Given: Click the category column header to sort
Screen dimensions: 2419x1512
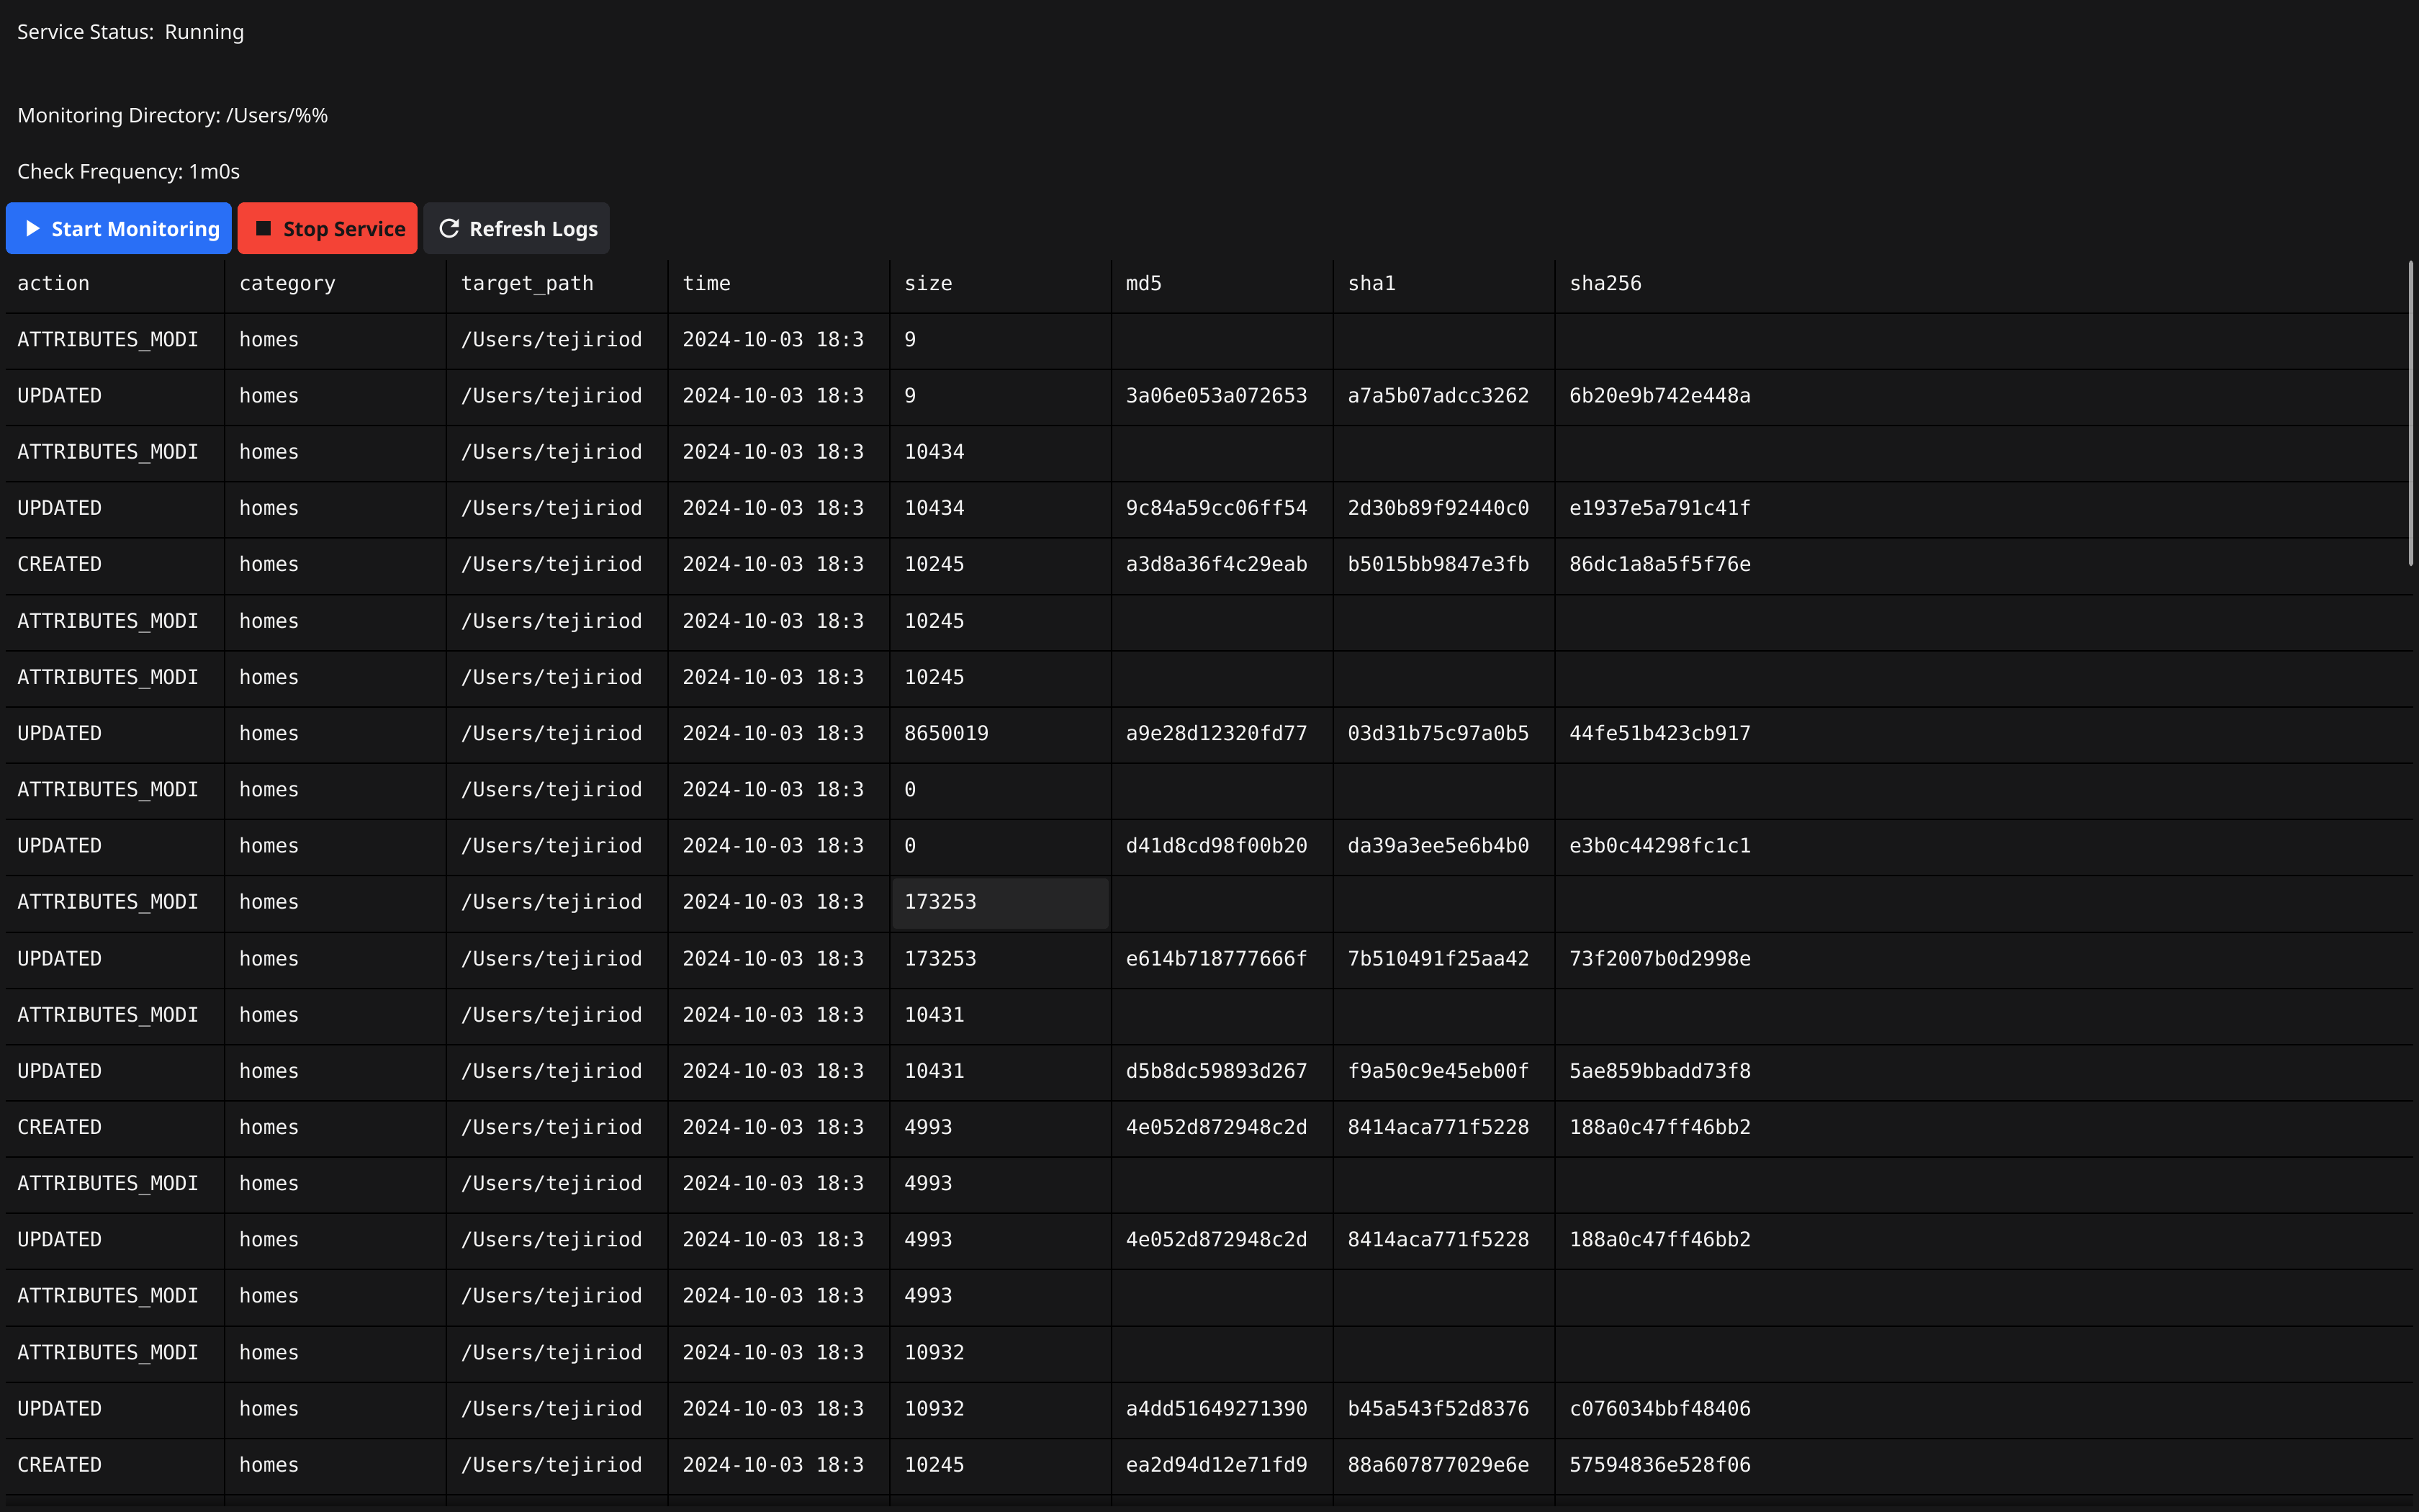Looking at the screenshot, I should point(287,282).
